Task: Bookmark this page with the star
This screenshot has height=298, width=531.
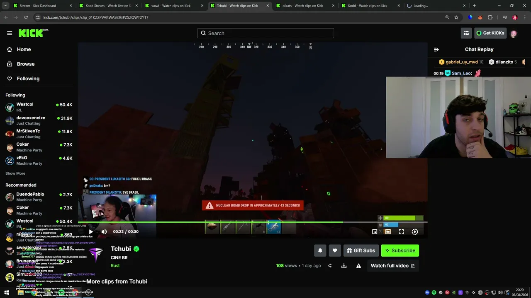Action: (456, 17)
